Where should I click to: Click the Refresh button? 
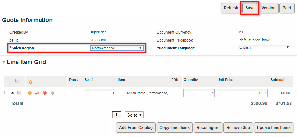coord(231,8)
